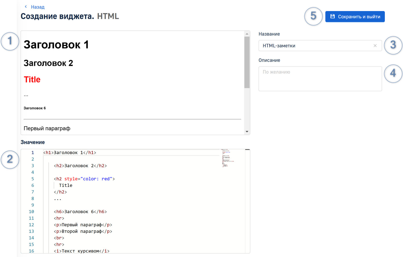
Task: Select line number 10 in the editor gutter
Action: point(31,212)
